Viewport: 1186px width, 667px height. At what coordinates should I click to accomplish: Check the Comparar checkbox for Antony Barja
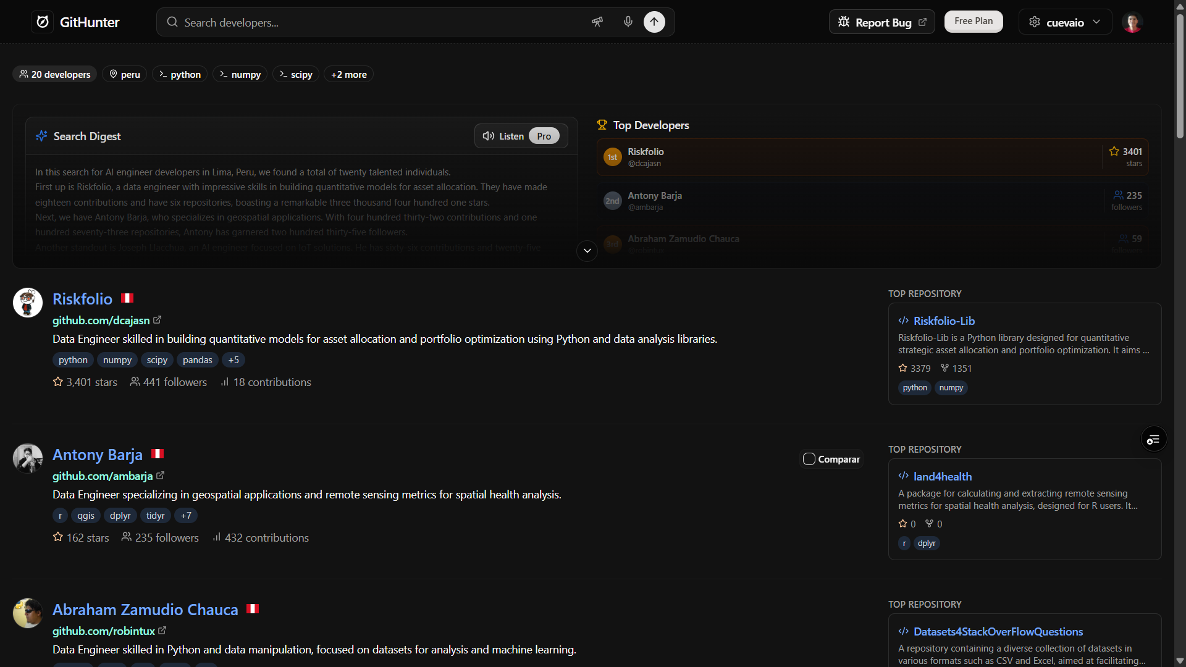pos(809,459)
